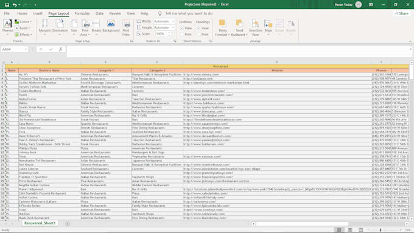Open the Themes gallery

(x=7, y=27)
